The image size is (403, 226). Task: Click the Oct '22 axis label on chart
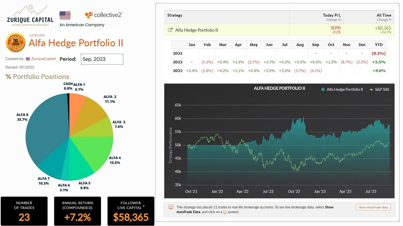pos(294,191)
